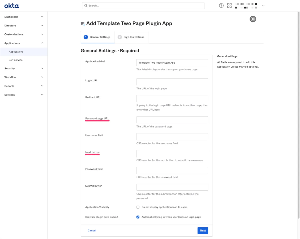Click step 1 circle badge
Viewport: 300px width, 239px height.
[86, 37]
